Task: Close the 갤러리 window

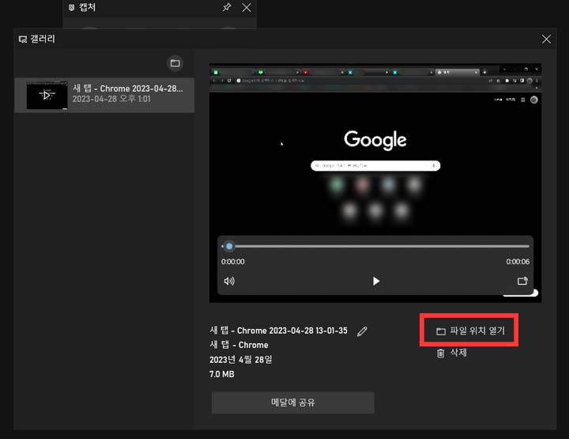Action: point(546,40)
